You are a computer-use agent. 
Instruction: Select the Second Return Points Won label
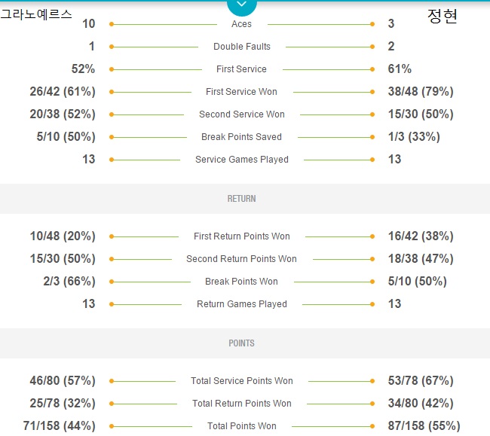click(x=241, y=259)
